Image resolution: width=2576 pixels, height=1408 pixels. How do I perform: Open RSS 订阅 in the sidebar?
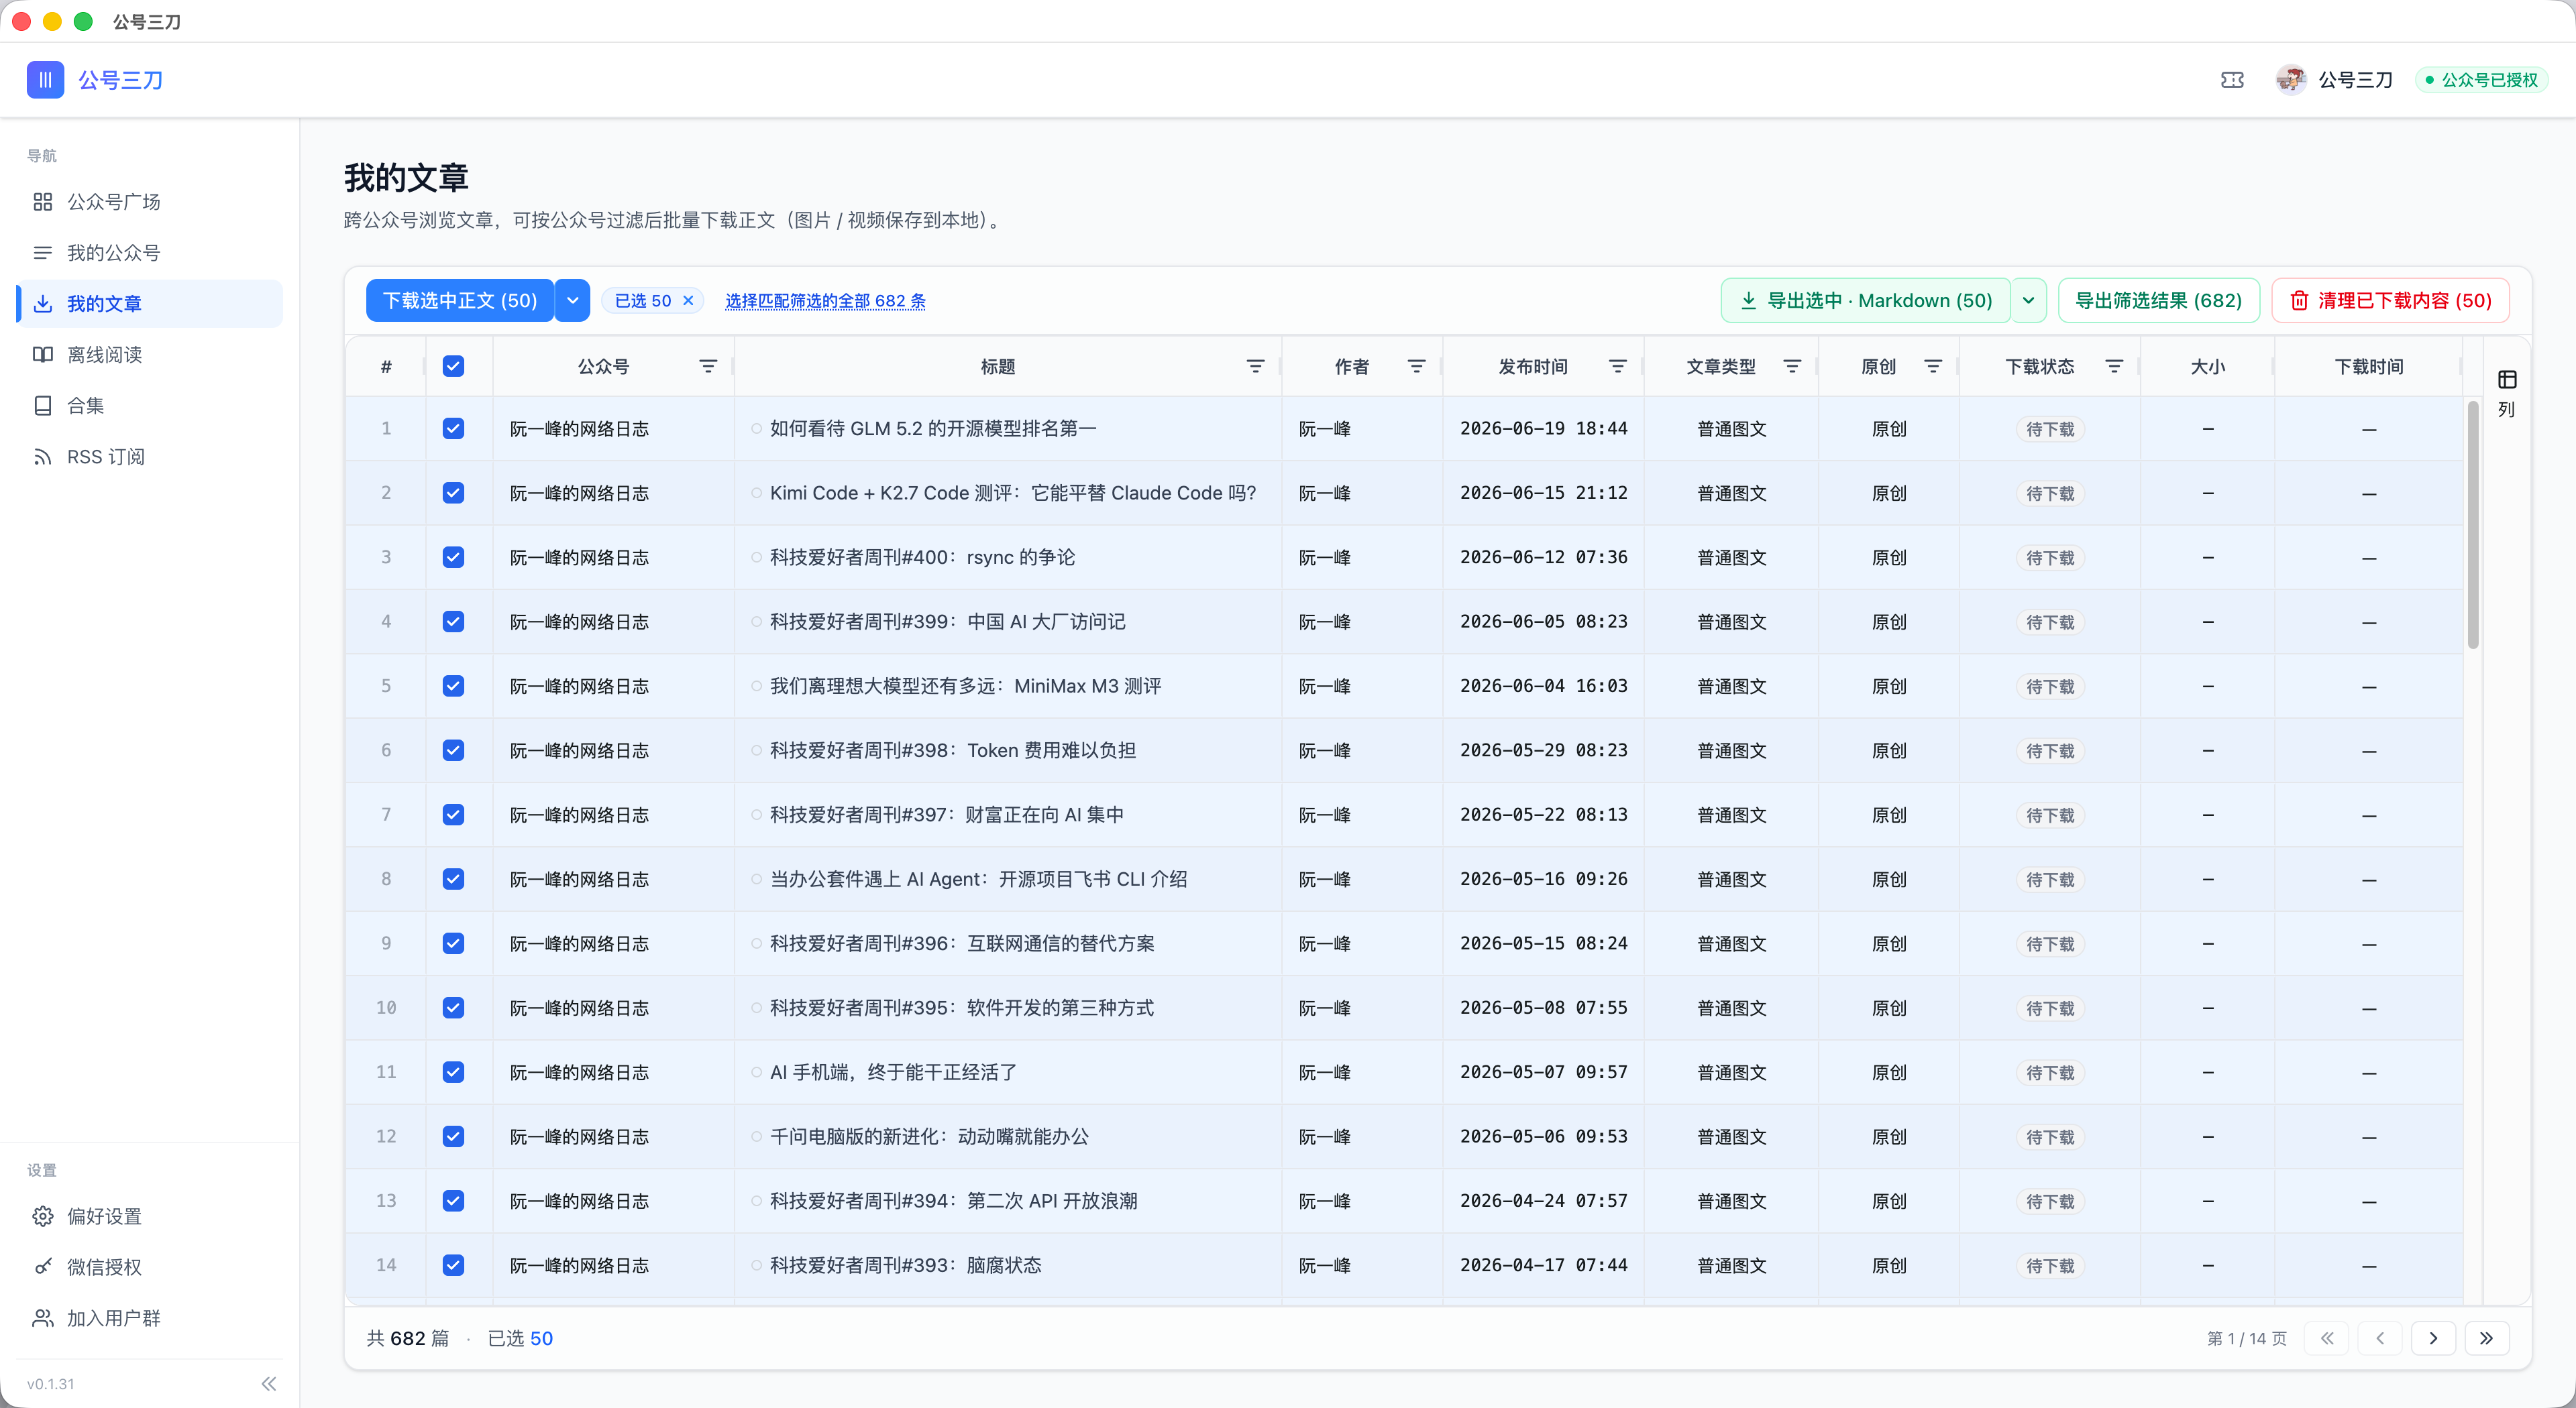(150, 457)
